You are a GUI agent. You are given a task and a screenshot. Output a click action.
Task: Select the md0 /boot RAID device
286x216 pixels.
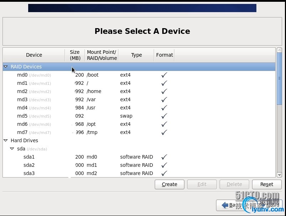(x=36, y=75)
